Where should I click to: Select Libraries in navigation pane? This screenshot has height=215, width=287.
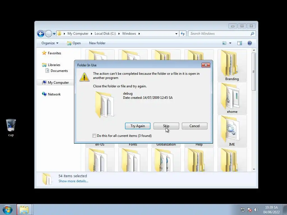(x=51, y=65)
